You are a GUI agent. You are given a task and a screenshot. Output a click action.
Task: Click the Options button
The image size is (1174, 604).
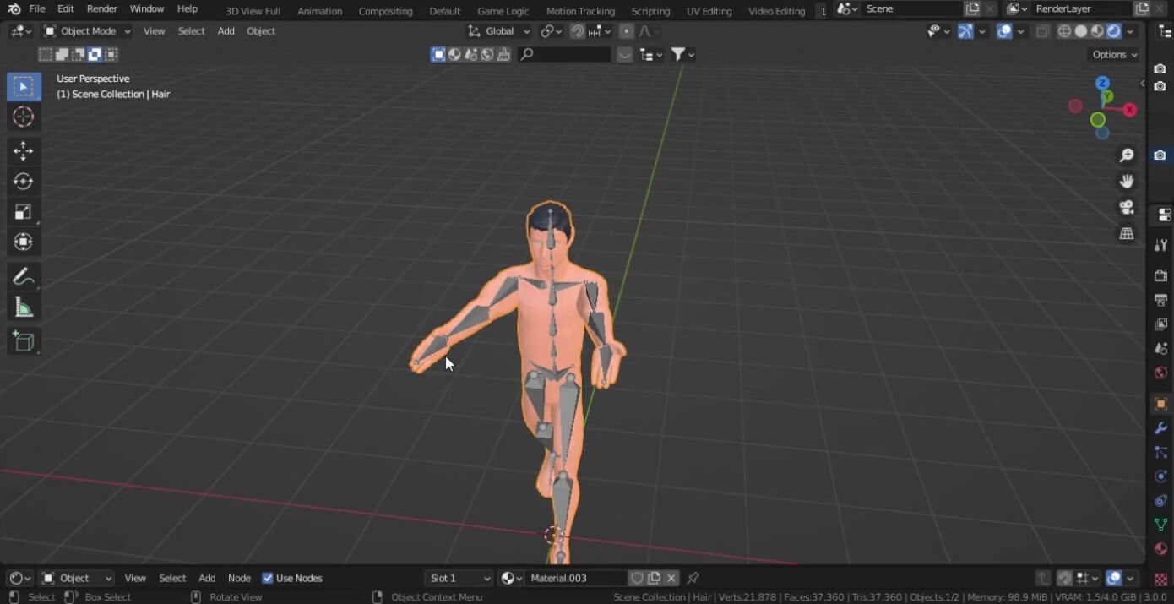coord(1114,54)
